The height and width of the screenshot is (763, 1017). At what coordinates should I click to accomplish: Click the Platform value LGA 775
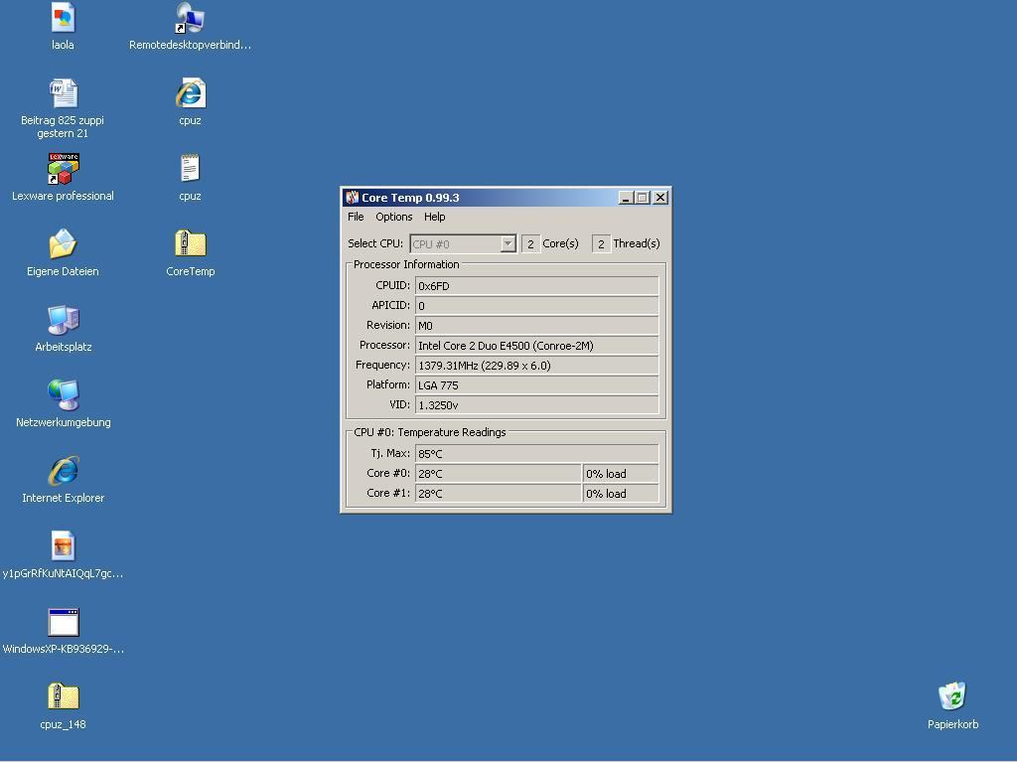[537, 385]
